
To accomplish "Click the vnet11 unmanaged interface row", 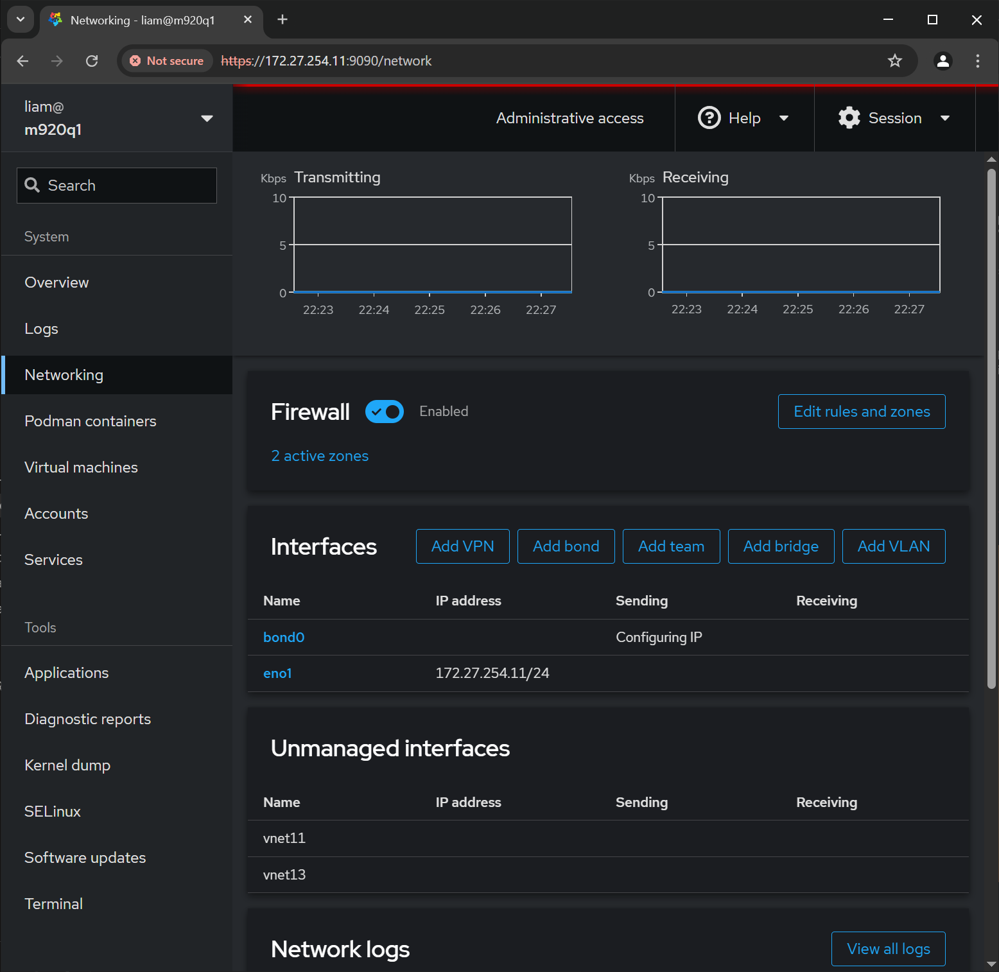I will click(x=608, y=838).
